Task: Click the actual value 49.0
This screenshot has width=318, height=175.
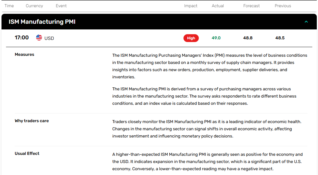Action: coord(216,38)
